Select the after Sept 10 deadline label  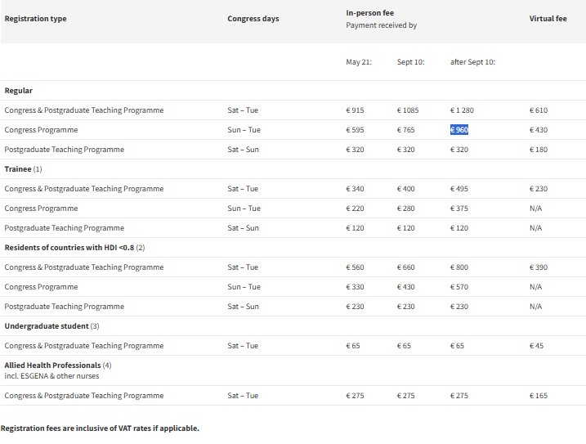tap(472, 62)
